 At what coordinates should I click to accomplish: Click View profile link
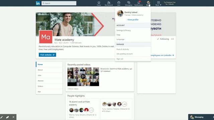click(133, 20)
